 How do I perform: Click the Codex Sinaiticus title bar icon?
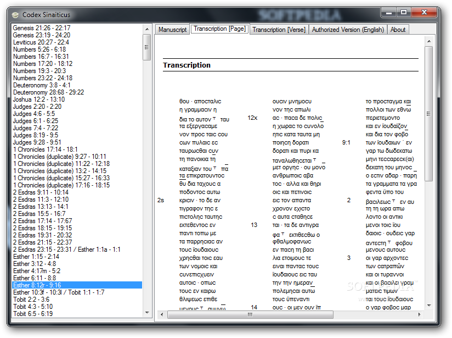[15, 14]
